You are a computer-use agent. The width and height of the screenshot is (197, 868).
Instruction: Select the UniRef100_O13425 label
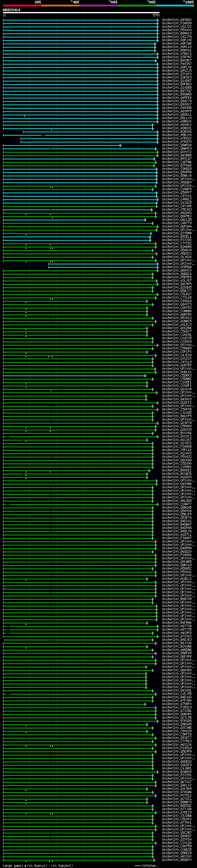(x=176, y=203)
